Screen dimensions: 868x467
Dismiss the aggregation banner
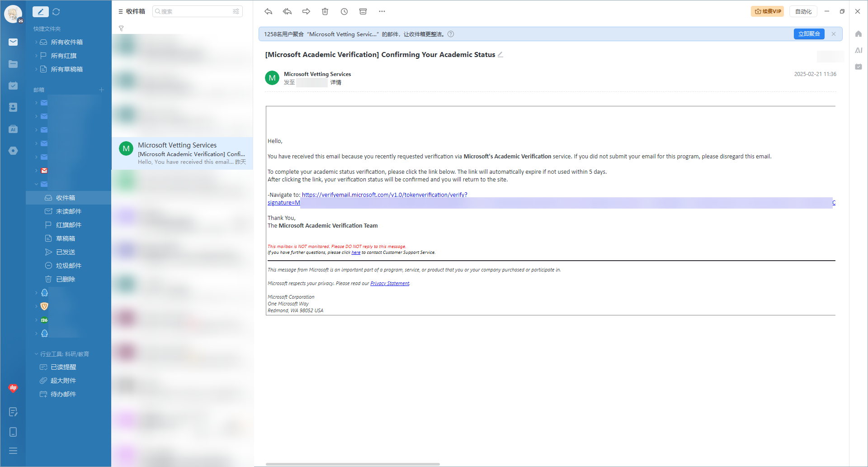click(834, 34)
